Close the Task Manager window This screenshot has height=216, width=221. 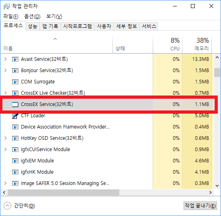coord(211,6)
